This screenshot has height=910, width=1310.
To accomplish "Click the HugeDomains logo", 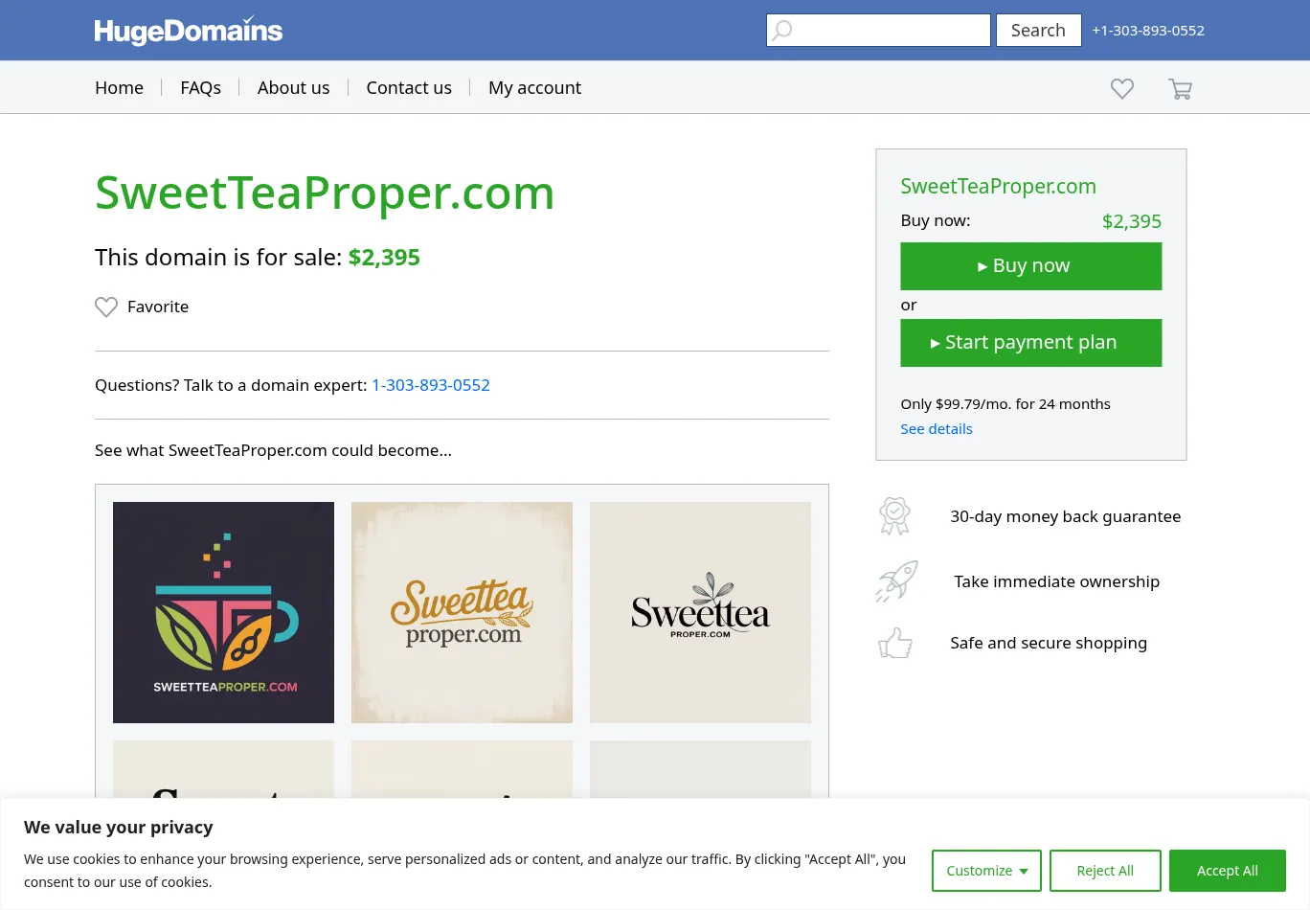I will pyautogui.click(x=189, y=31).
